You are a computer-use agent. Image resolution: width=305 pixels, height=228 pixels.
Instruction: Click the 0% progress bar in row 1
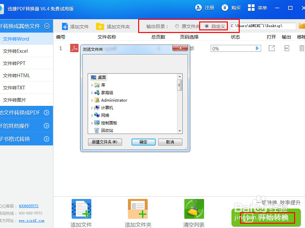(236, 49)
